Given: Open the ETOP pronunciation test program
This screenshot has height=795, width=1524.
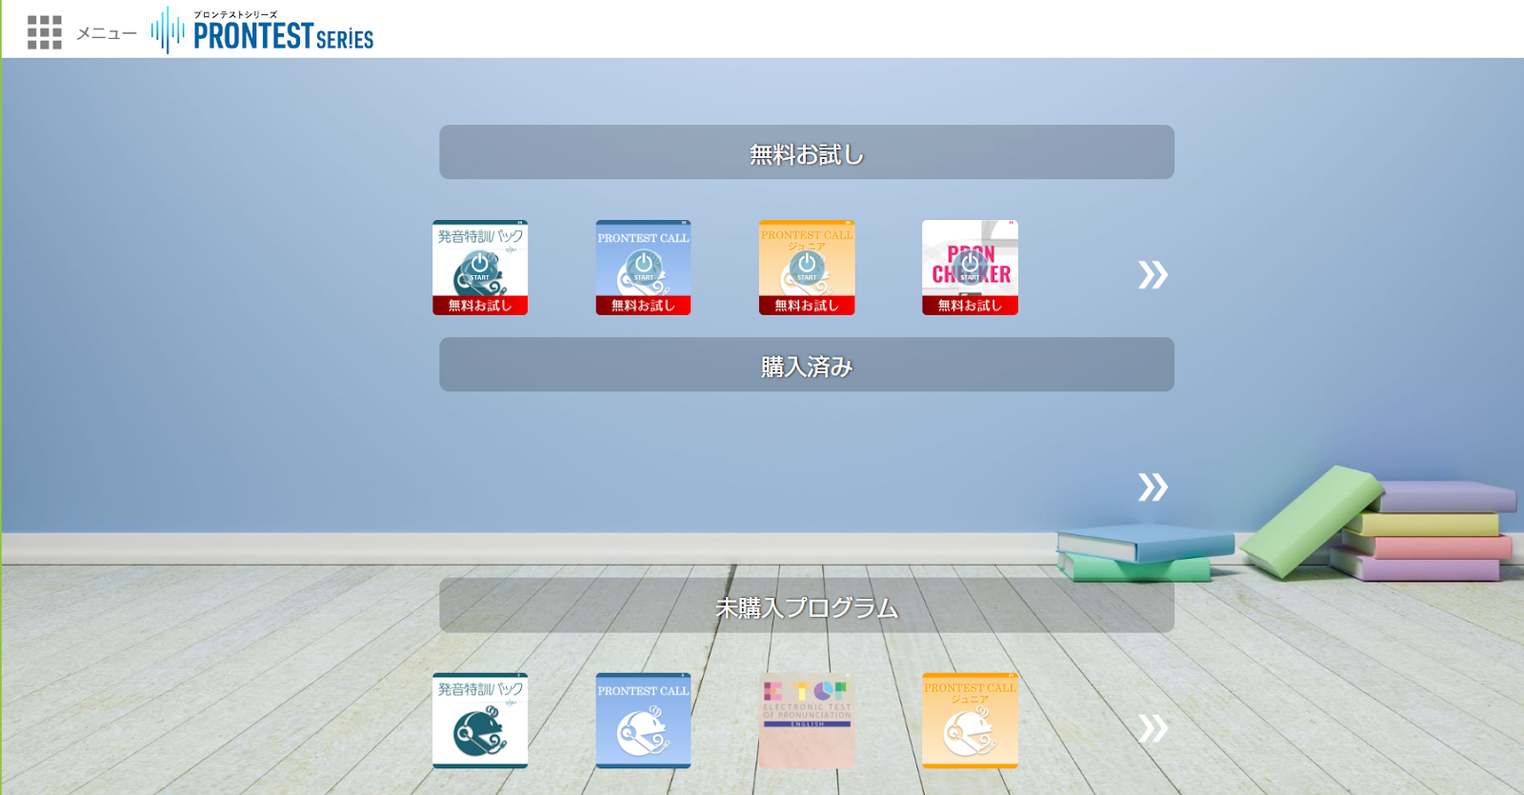Looking at the screenshot, I should click(807, 721).
